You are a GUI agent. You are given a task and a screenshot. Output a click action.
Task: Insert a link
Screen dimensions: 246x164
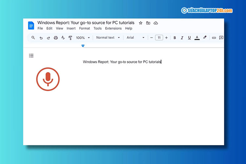tap(214, 38)
